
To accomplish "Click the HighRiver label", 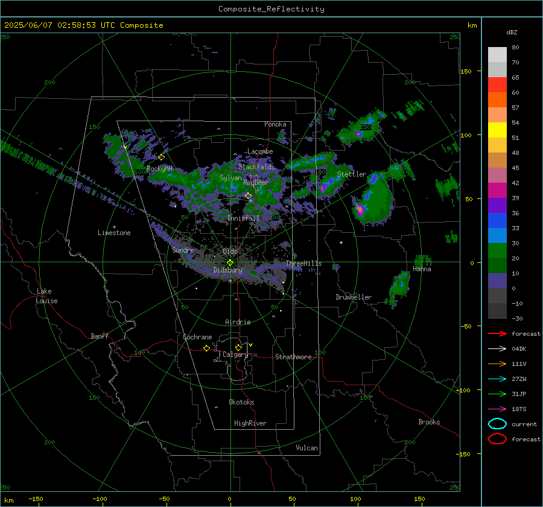I will click(x=250, y=423).
